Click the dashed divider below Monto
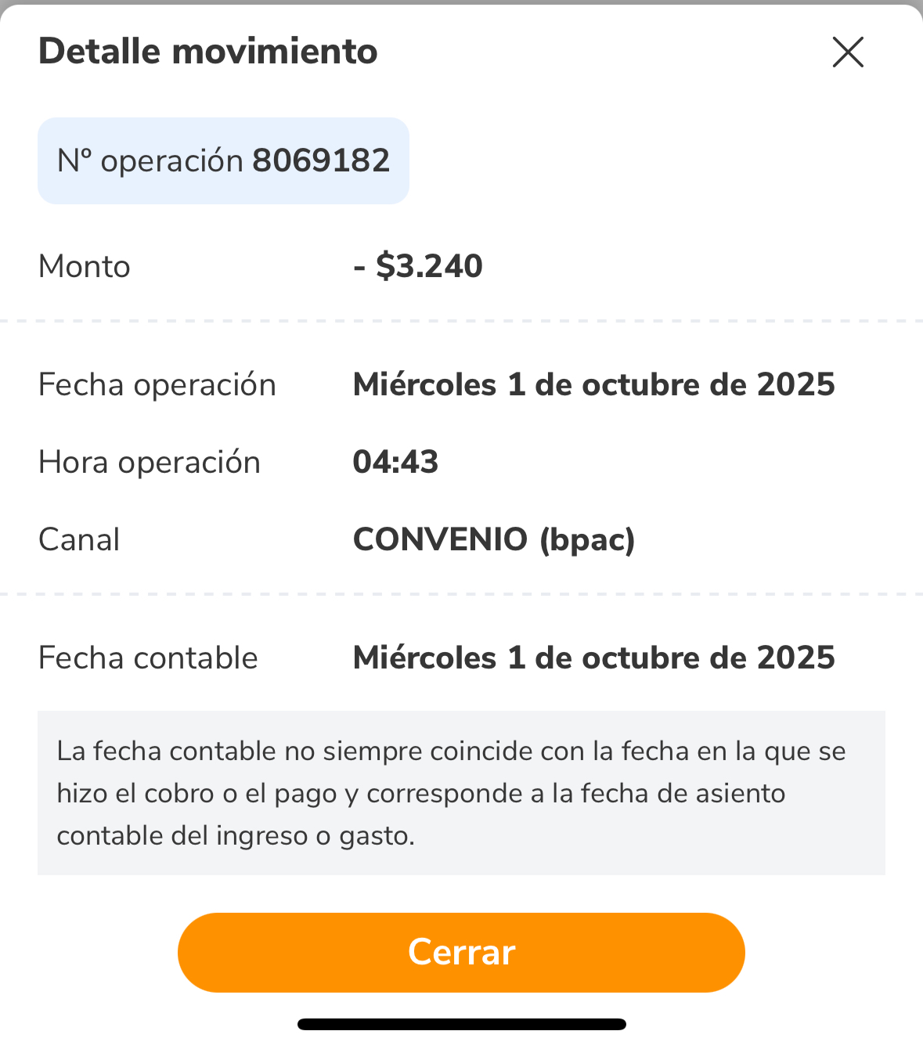Viewport: 923px width, 1049px height. point(461,321)
